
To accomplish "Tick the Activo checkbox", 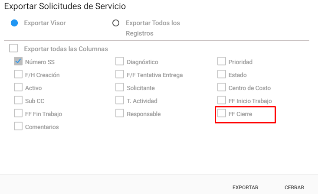I will (18, 87).
